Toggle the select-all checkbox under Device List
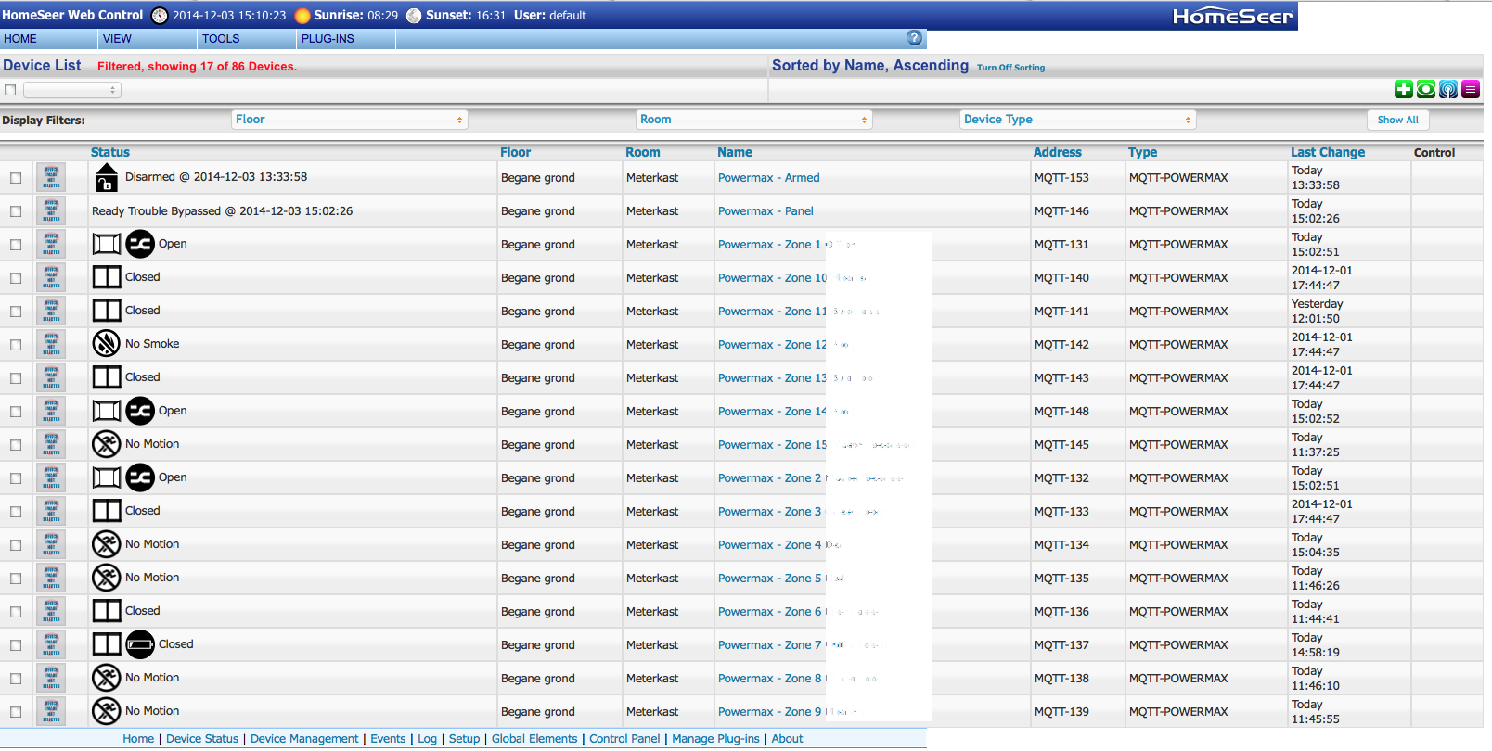The image size is (1492, 751). point(10,90)
